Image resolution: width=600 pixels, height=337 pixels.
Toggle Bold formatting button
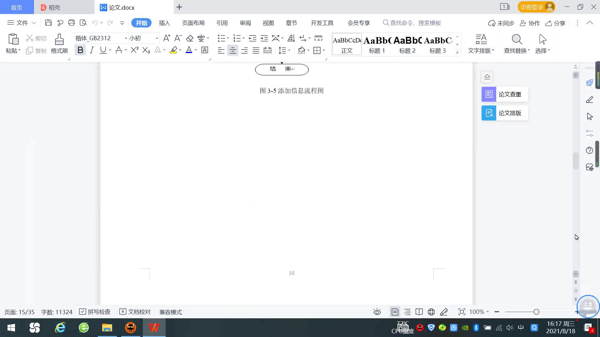80,50
